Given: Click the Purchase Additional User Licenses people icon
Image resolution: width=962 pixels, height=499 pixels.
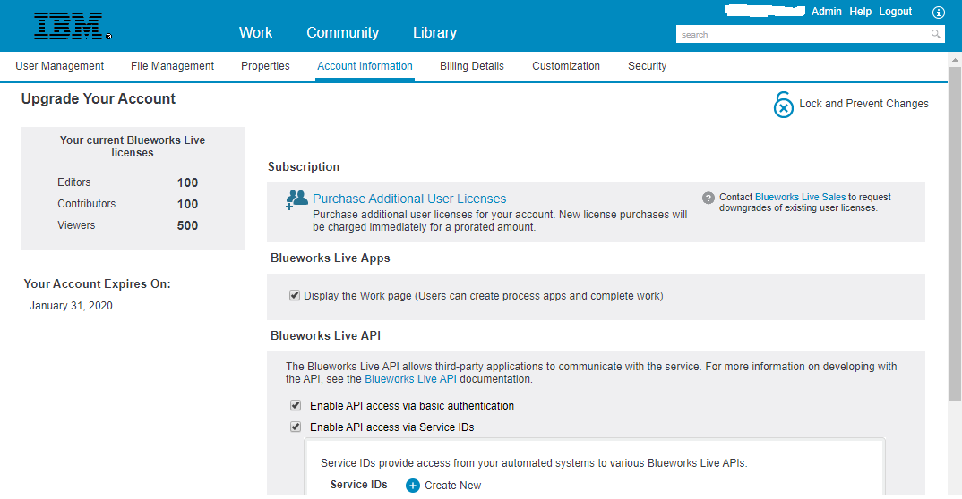Looking at the screenshot, I should (297, 199).
